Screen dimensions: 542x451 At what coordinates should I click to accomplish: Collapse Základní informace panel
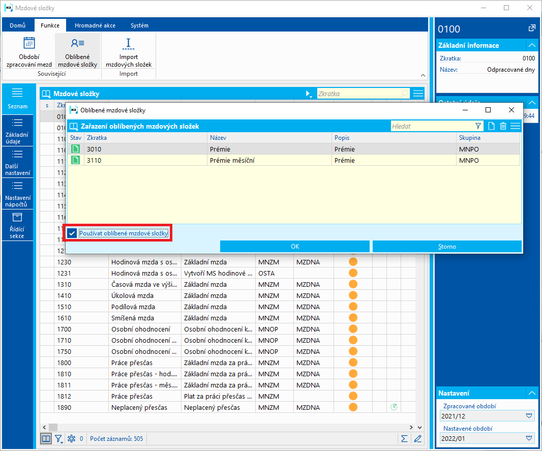532,45
